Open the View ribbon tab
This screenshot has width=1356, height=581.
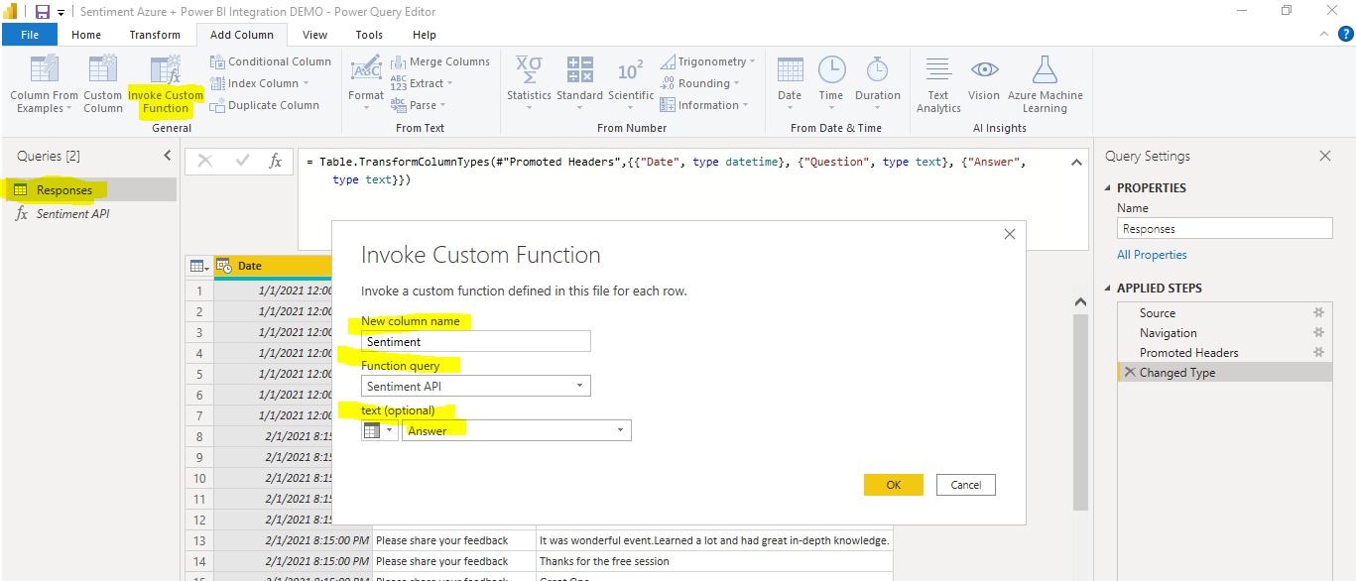coord(314,35)
